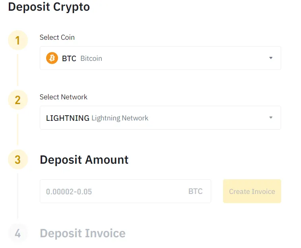Click the step 1 circle badge
The image size is (301, 248).
click(x=17, y=41)
